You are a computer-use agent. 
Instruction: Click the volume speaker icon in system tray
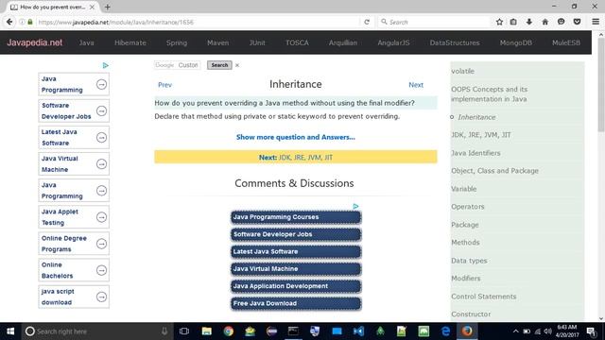[547, 331]
